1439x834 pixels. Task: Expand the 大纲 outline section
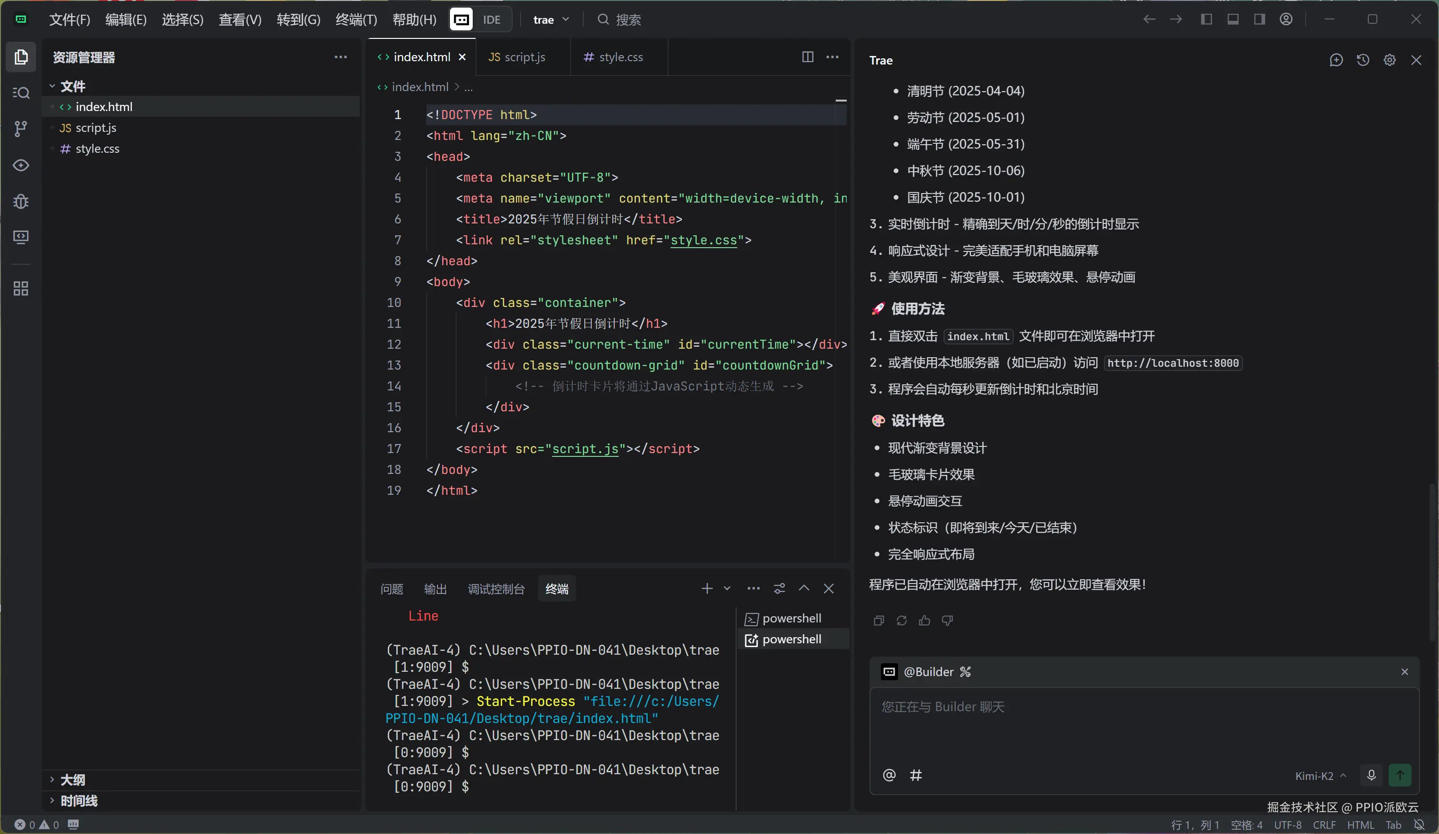tap(73, 780)
